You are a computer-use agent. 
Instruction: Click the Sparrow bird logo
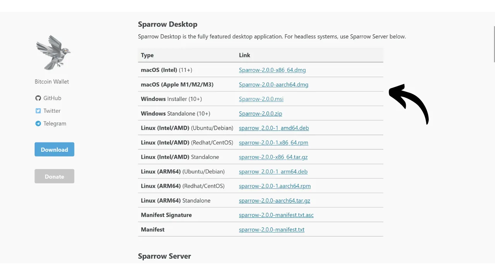53,53
